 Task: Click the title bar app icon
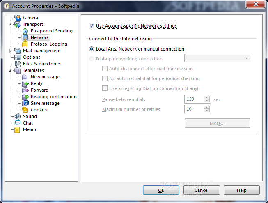coord(7,6)
